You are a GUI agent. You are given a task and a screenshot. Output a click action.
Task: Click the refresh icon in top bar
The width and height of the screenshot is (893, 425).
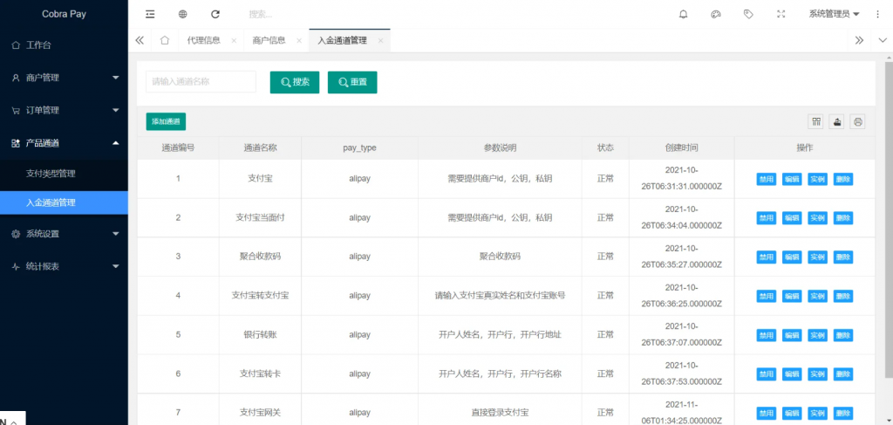[x=215, y=14]
